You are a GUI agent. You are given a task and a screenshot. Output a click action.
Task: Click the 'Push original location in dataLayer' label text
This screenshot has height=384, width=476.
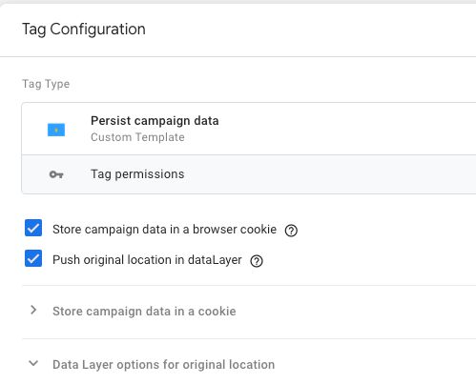(x=147, y=260)
